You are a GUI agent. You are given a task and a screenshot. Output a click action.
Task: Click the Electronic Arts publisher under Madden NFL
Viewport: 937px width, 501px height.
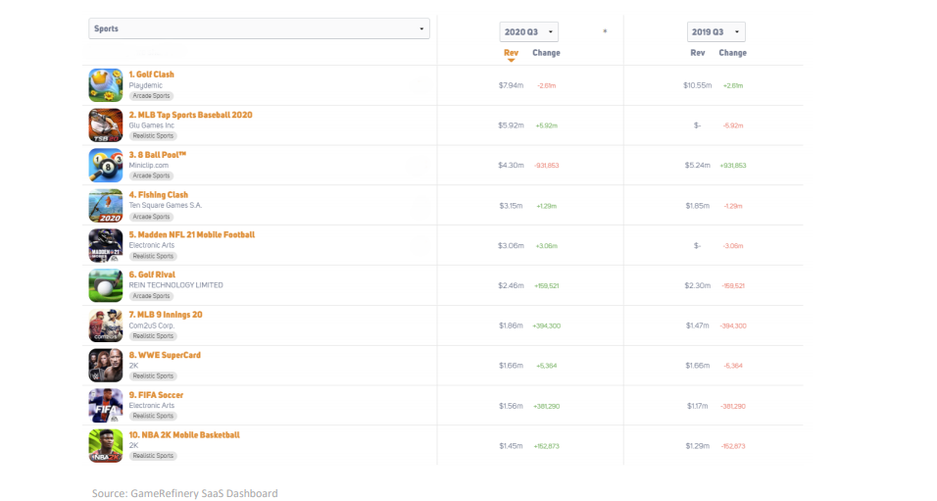click(x=153, y=245)
